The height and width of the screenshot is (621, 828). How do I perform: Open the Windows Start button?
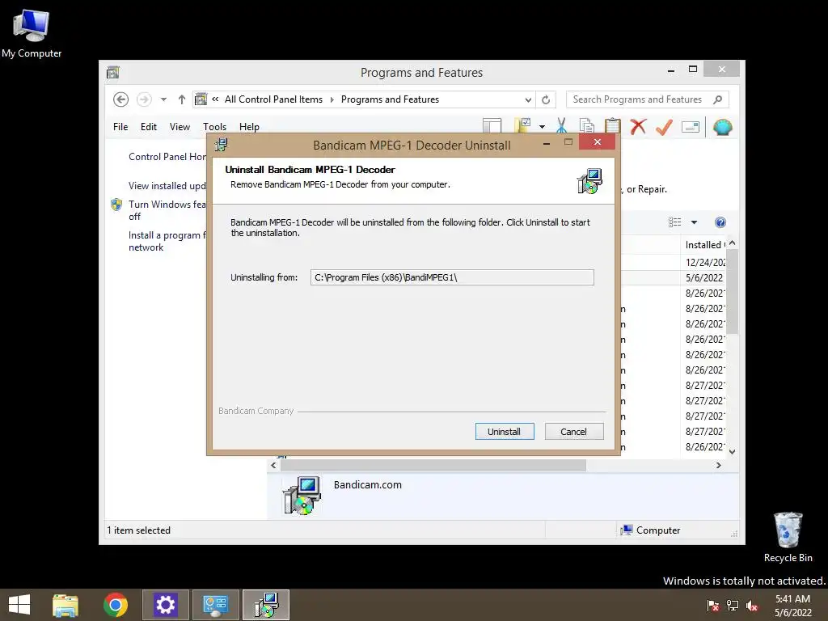pyautogui.click(x=19, y=605)
